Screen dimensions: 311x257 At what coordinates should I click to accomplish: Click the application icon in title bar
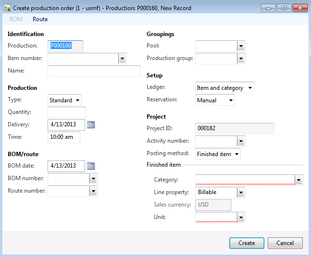point(7,8)
